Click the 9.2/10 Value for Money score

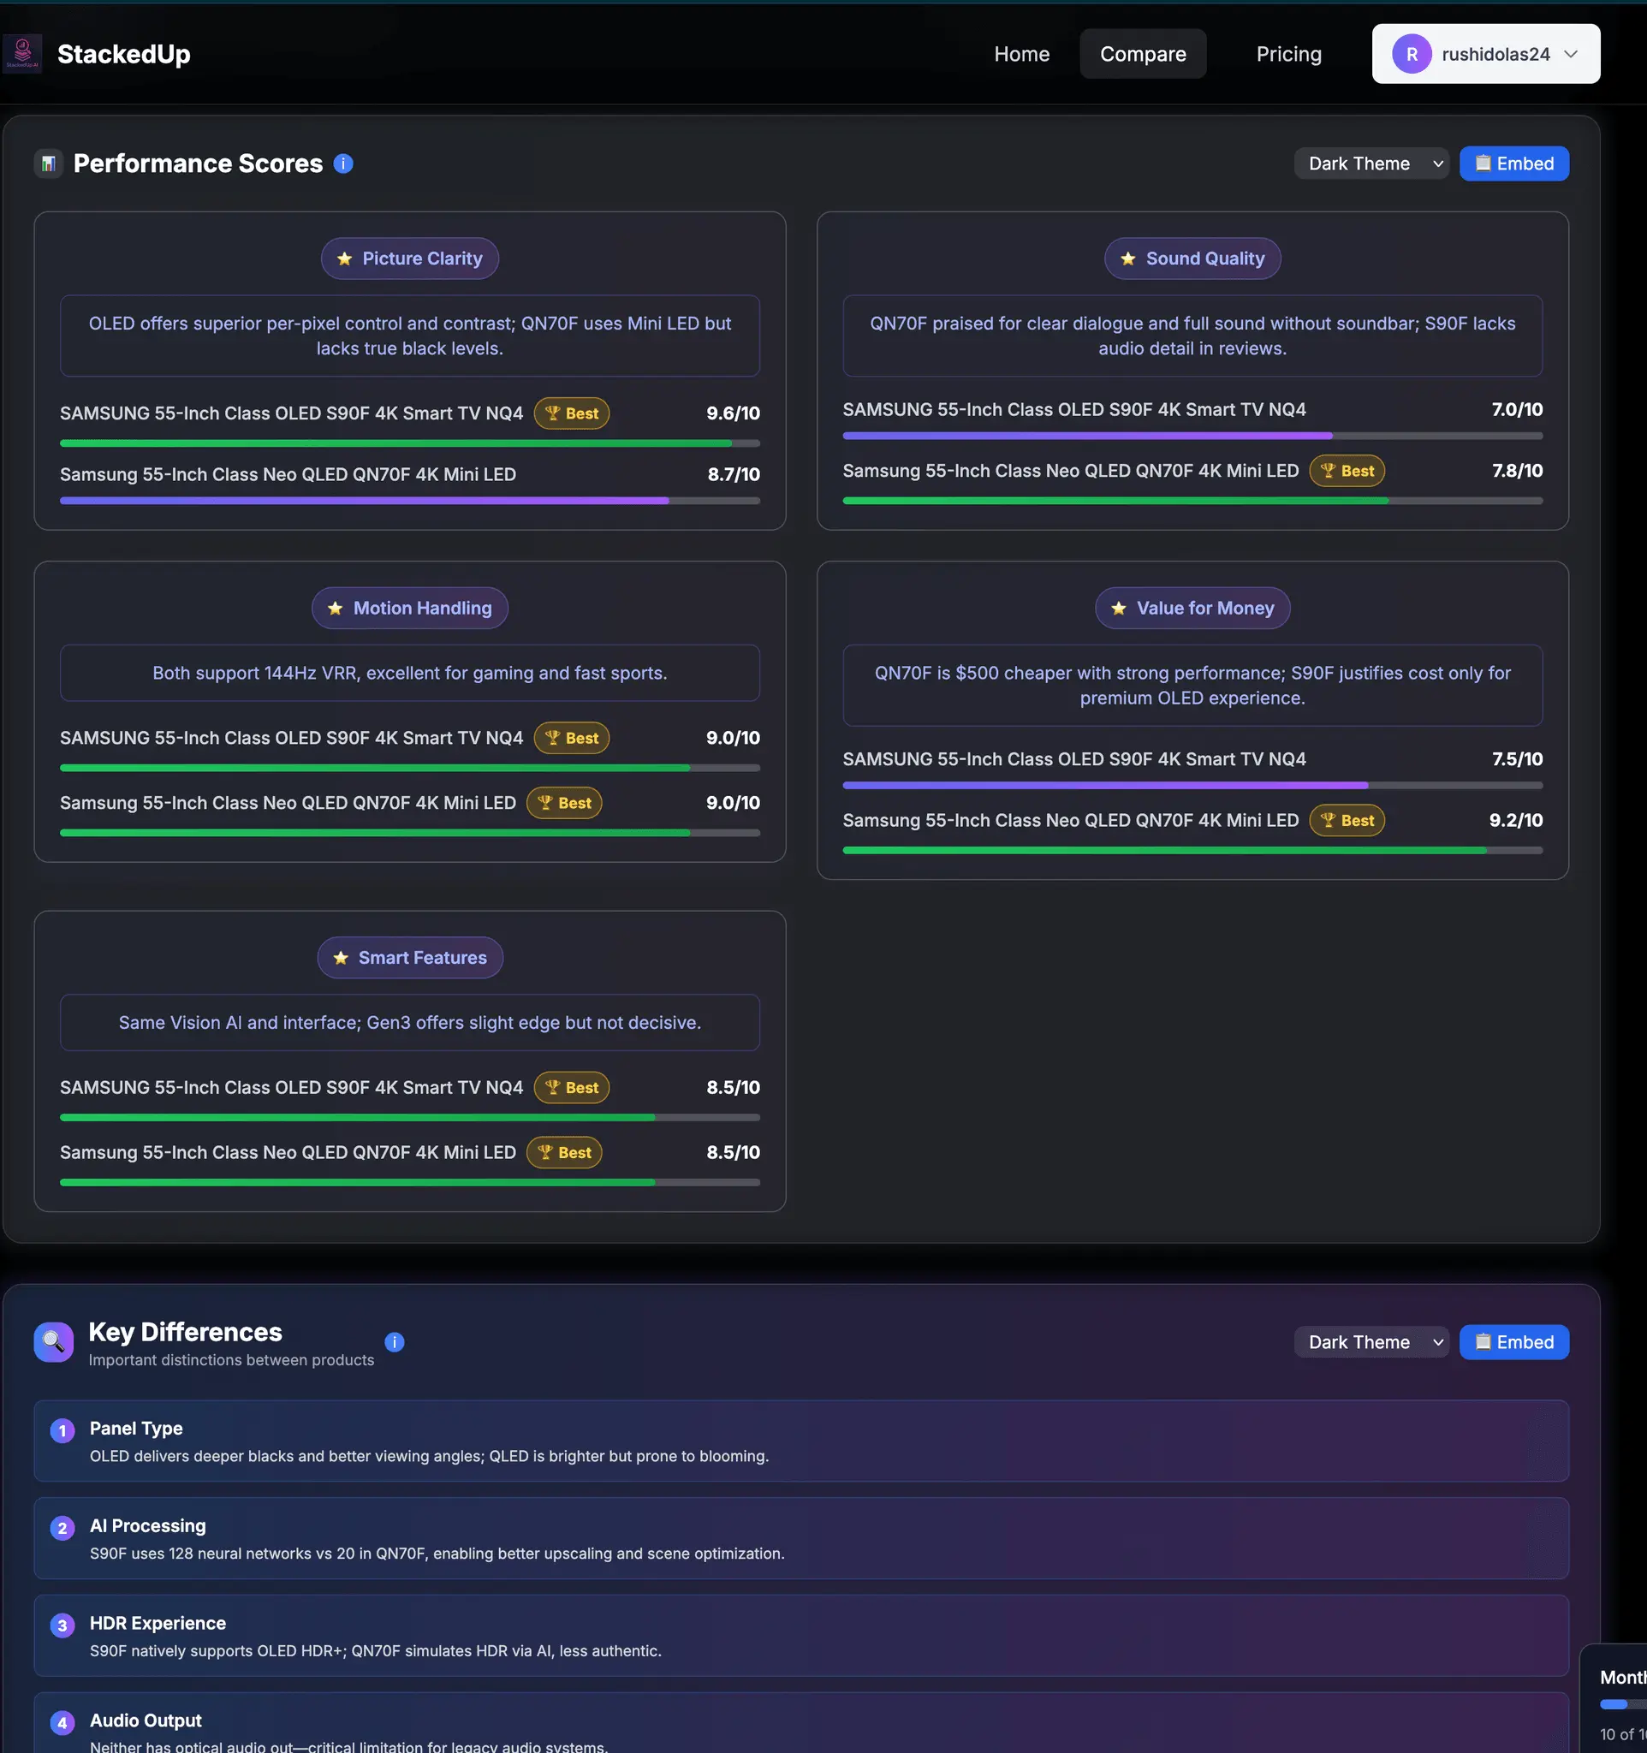pyautogui.click(x=1516, y=820)
